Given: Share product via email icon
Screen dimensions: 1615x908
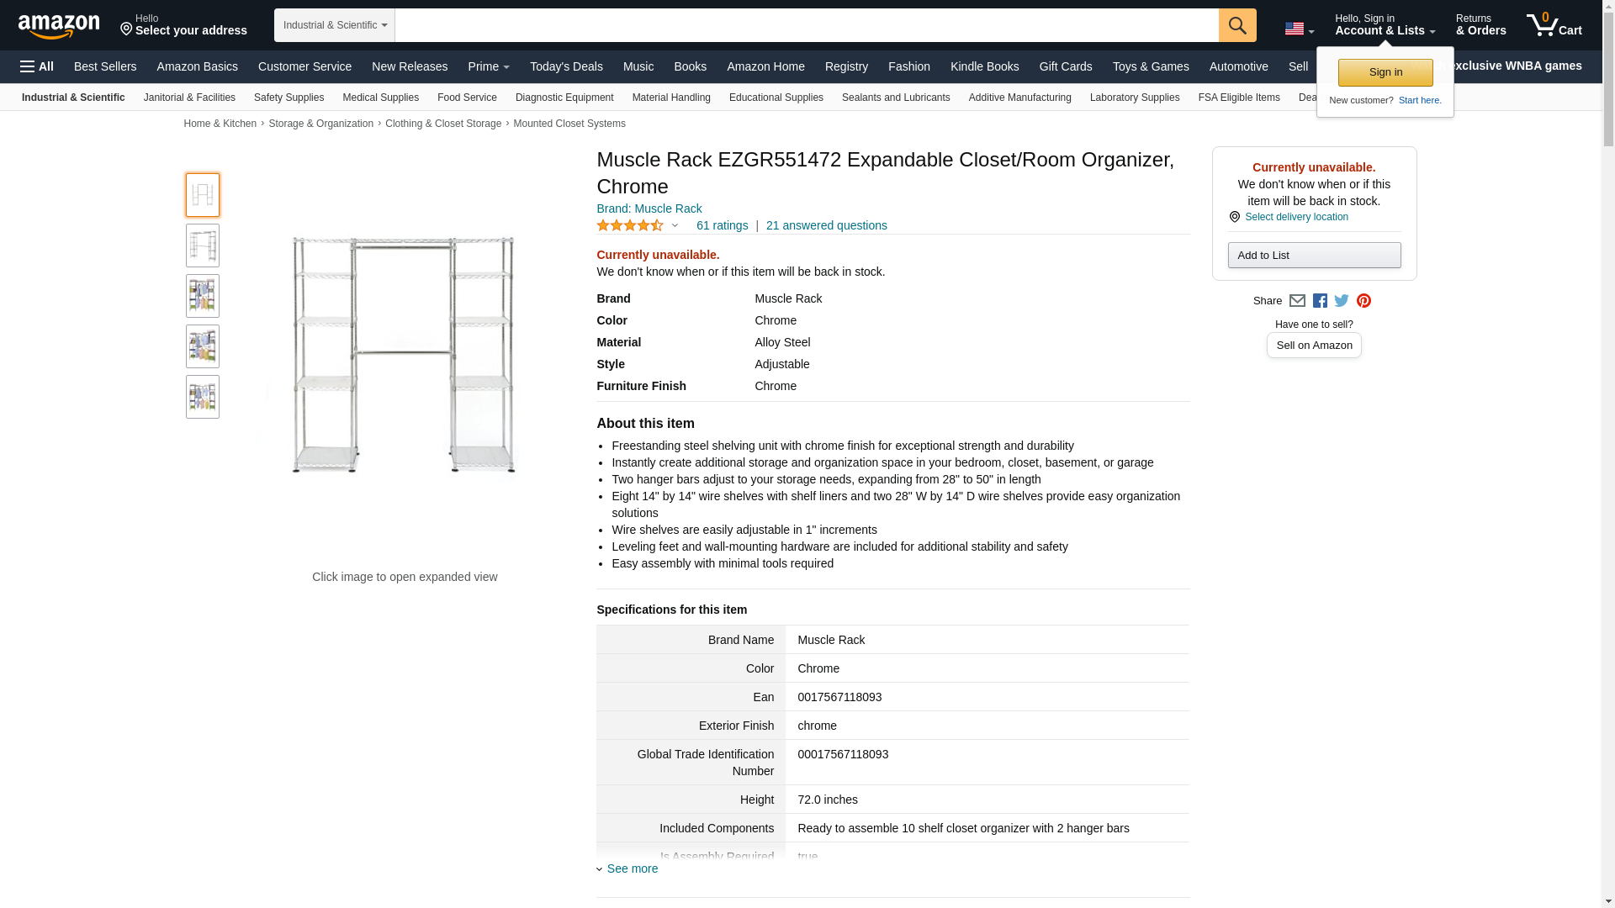Looking at the screenshot, I should click(x=1297, y=301).
